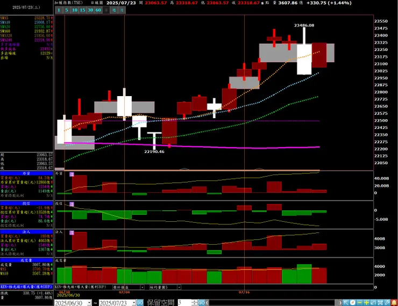Screen dimensions: 398x306
Task: Click the yellow minus zoom-out icon
Action: [360, 302]
